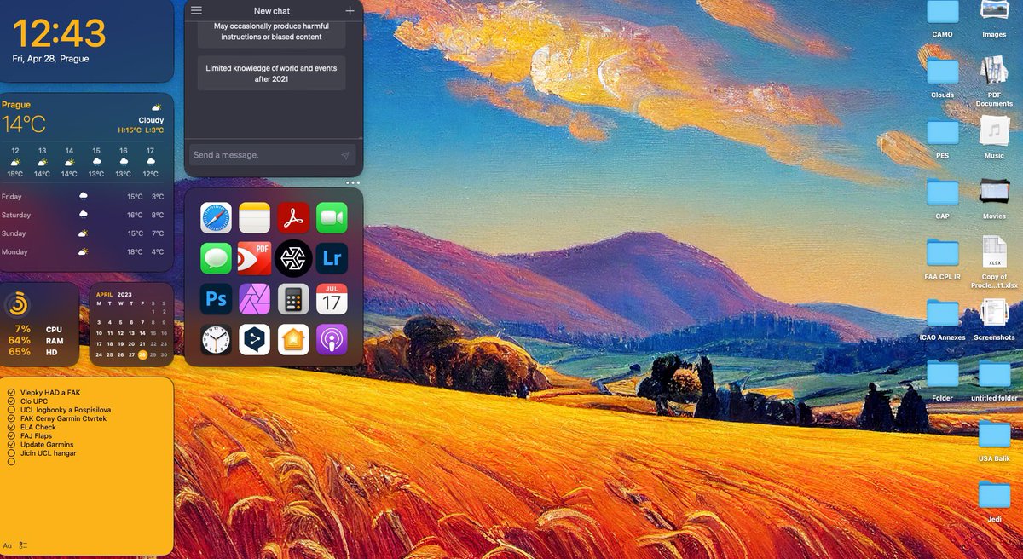Click the Send a message input field
The image size is (1023, 559).
tap(273, 155)
